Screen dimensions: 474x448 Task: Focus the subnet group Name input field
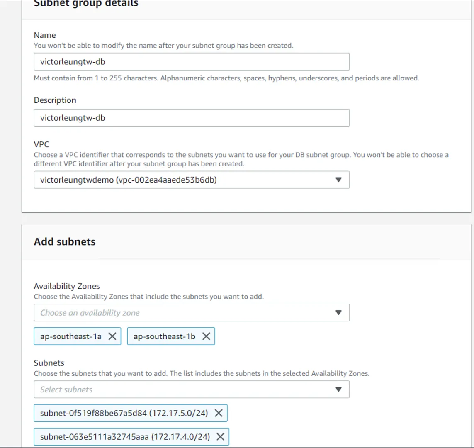click(191, 62)
